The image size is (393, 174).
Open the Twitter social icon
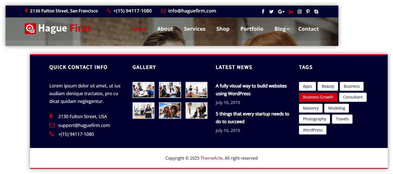pos(271,11)
